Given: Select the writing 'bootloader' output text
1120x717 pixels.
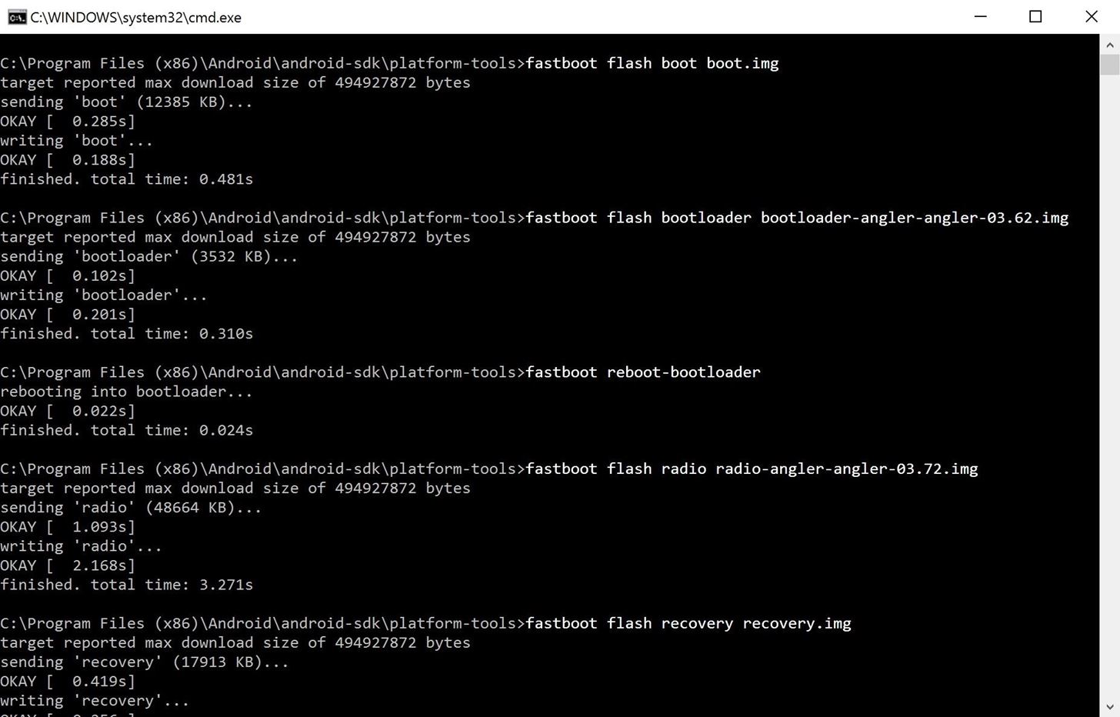Looking at the screenshot, I should pyautogui.click(x=104, y=295).
